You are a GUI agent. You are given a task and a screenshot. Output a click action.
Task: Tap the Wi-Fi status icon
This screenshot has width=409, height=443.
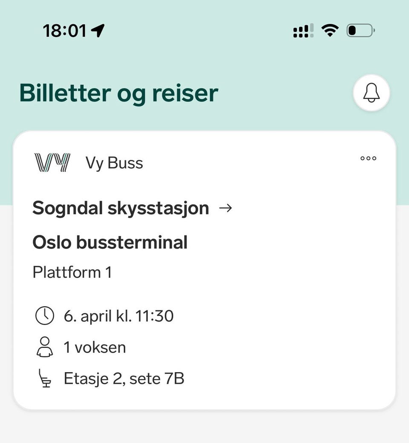pyautogui.click(x=330, y=30)
